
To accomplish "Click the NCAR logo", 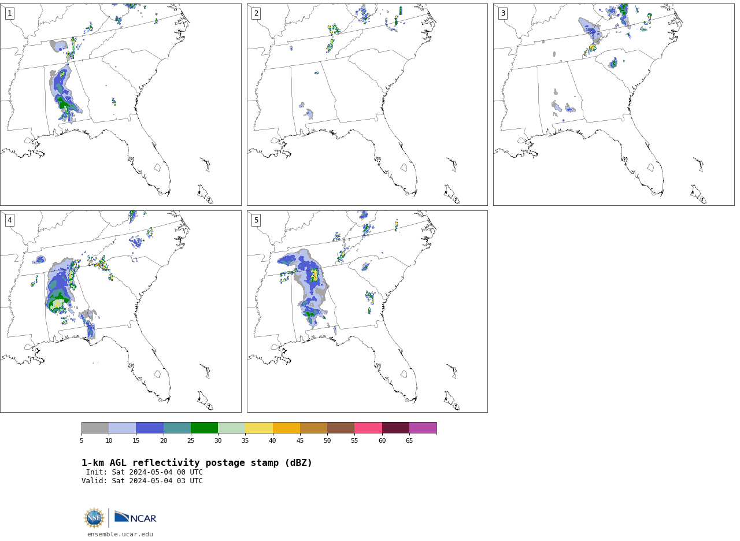I will (x=135, y=517).
